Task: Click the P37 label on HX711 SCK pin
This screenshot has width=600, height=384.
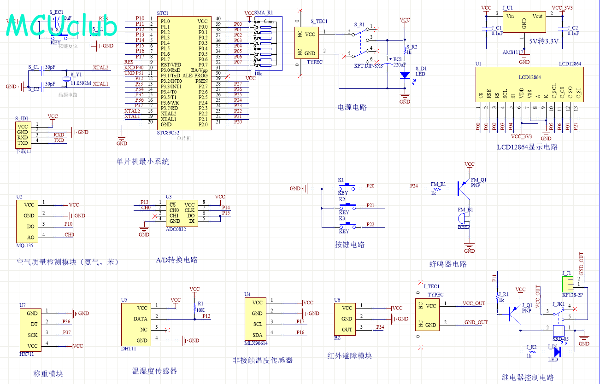Action: pos(67,332)
